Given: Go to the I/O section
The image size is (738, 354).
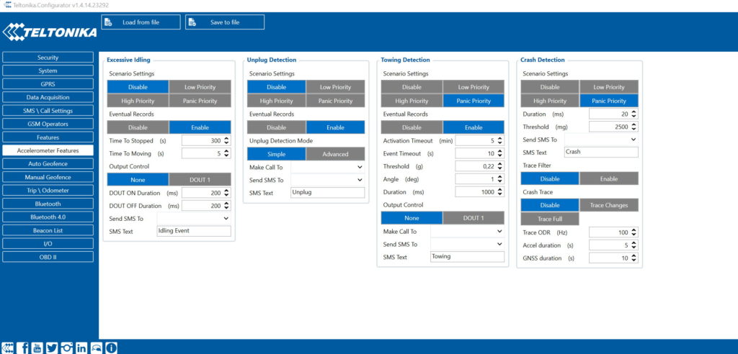Looking at the screenshot, I should point(48,244).
